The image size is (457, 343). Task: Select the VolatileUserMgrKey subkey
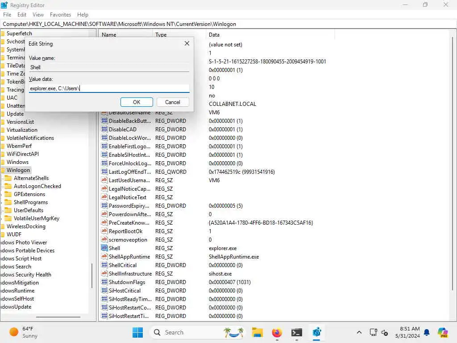pyautogui.click(x=37, y=218)
